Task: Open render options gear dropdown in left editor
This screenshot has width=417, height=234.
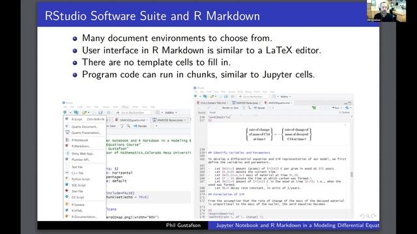Action: pos(156,126)
